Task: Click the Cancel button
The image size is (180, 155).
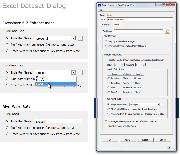Action: pyautogui.click(x=163, y=140)
